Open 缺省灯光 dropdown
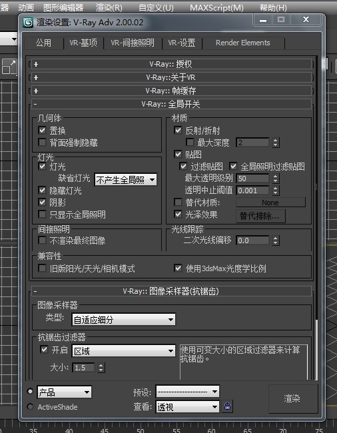Screen dimensions: 337x433 click(x=126, y=180)
